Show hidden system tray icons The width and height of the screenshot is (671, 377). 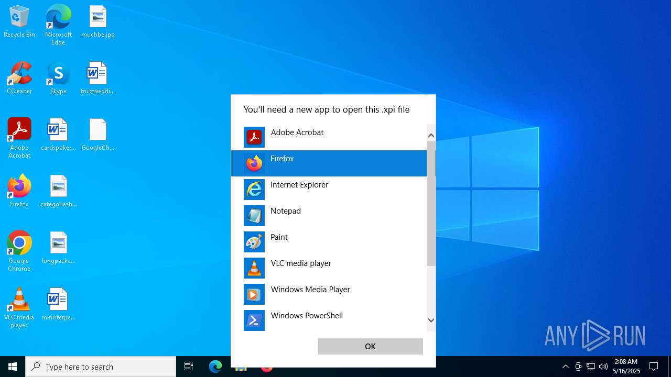[565, 367]
